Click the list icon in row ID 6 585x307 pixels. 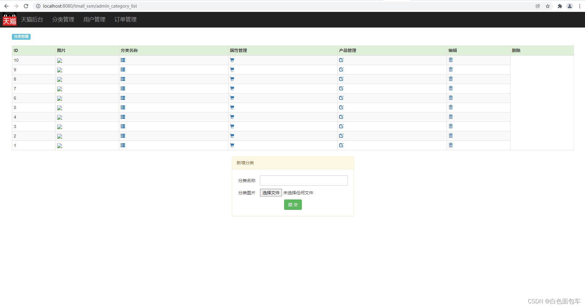pyautogui.click(x=123, y=98)
